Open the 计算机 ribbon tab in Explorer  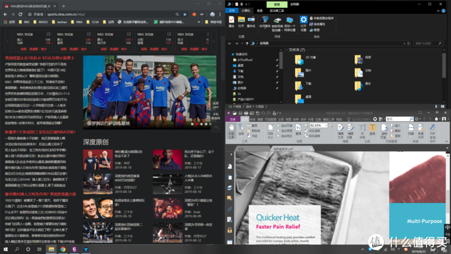(x=245, y=11)
